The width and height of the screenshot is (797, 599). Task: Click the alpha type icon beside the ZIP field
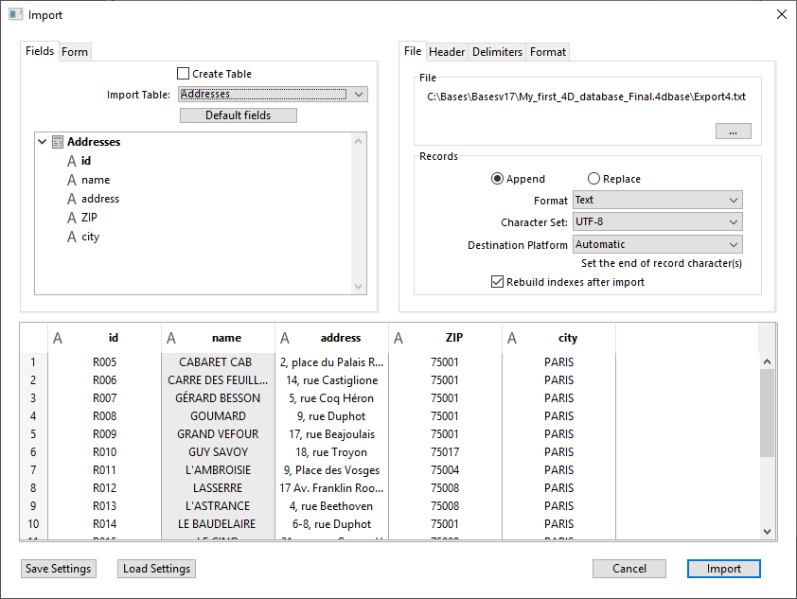[71, 218]
